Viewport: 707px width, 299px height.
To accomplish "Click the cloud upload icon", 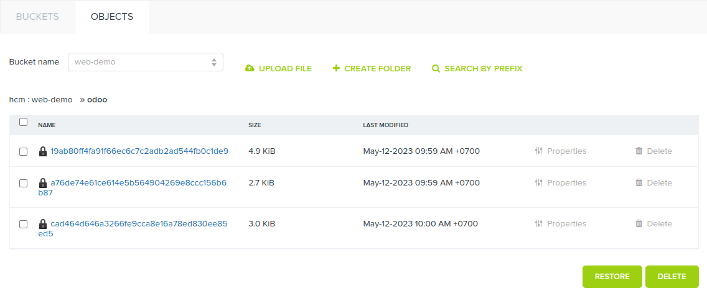I will (250, 69).
